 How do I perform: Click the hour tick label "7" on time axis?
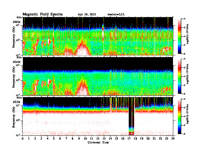coord(66,139)
